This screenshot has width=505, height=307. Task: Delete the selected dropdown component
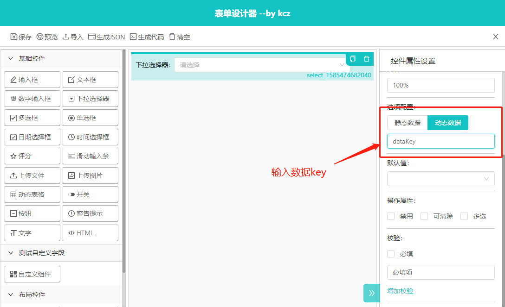pos(367,59)
